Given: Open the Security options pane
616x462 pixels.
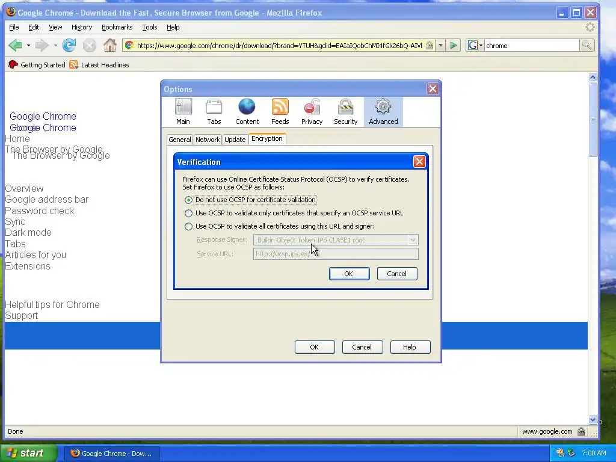Looking at the screenshot, I should (x=346, y=111).
